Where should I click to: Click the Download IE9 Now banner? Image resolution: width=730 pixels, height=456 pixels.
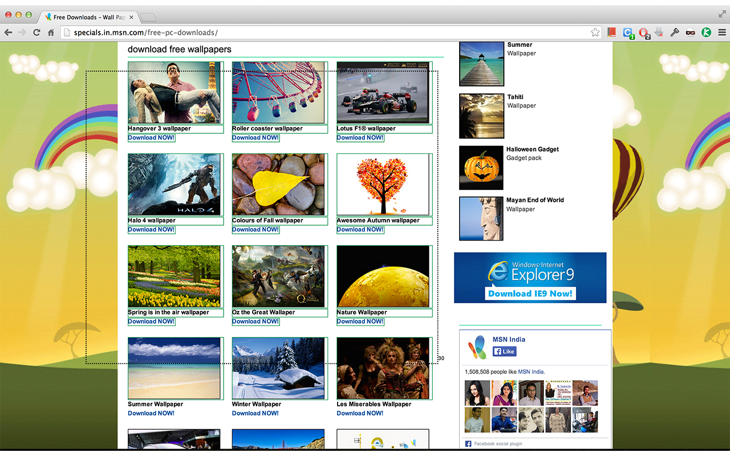(530, 278)
